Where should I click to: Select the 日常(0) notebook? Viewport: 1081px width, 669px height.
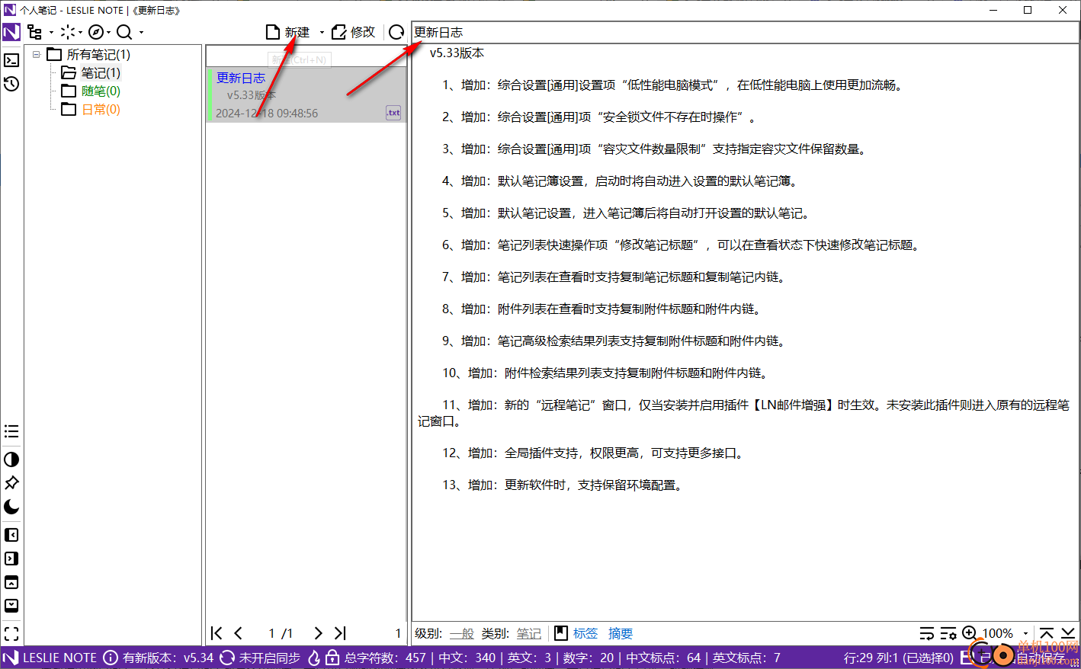pos(91,109)
